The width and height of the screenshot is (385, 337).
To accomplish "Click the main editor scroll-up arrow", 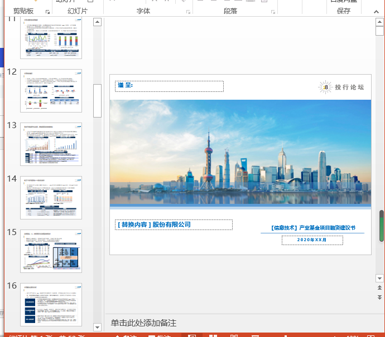I will [379, 22].
